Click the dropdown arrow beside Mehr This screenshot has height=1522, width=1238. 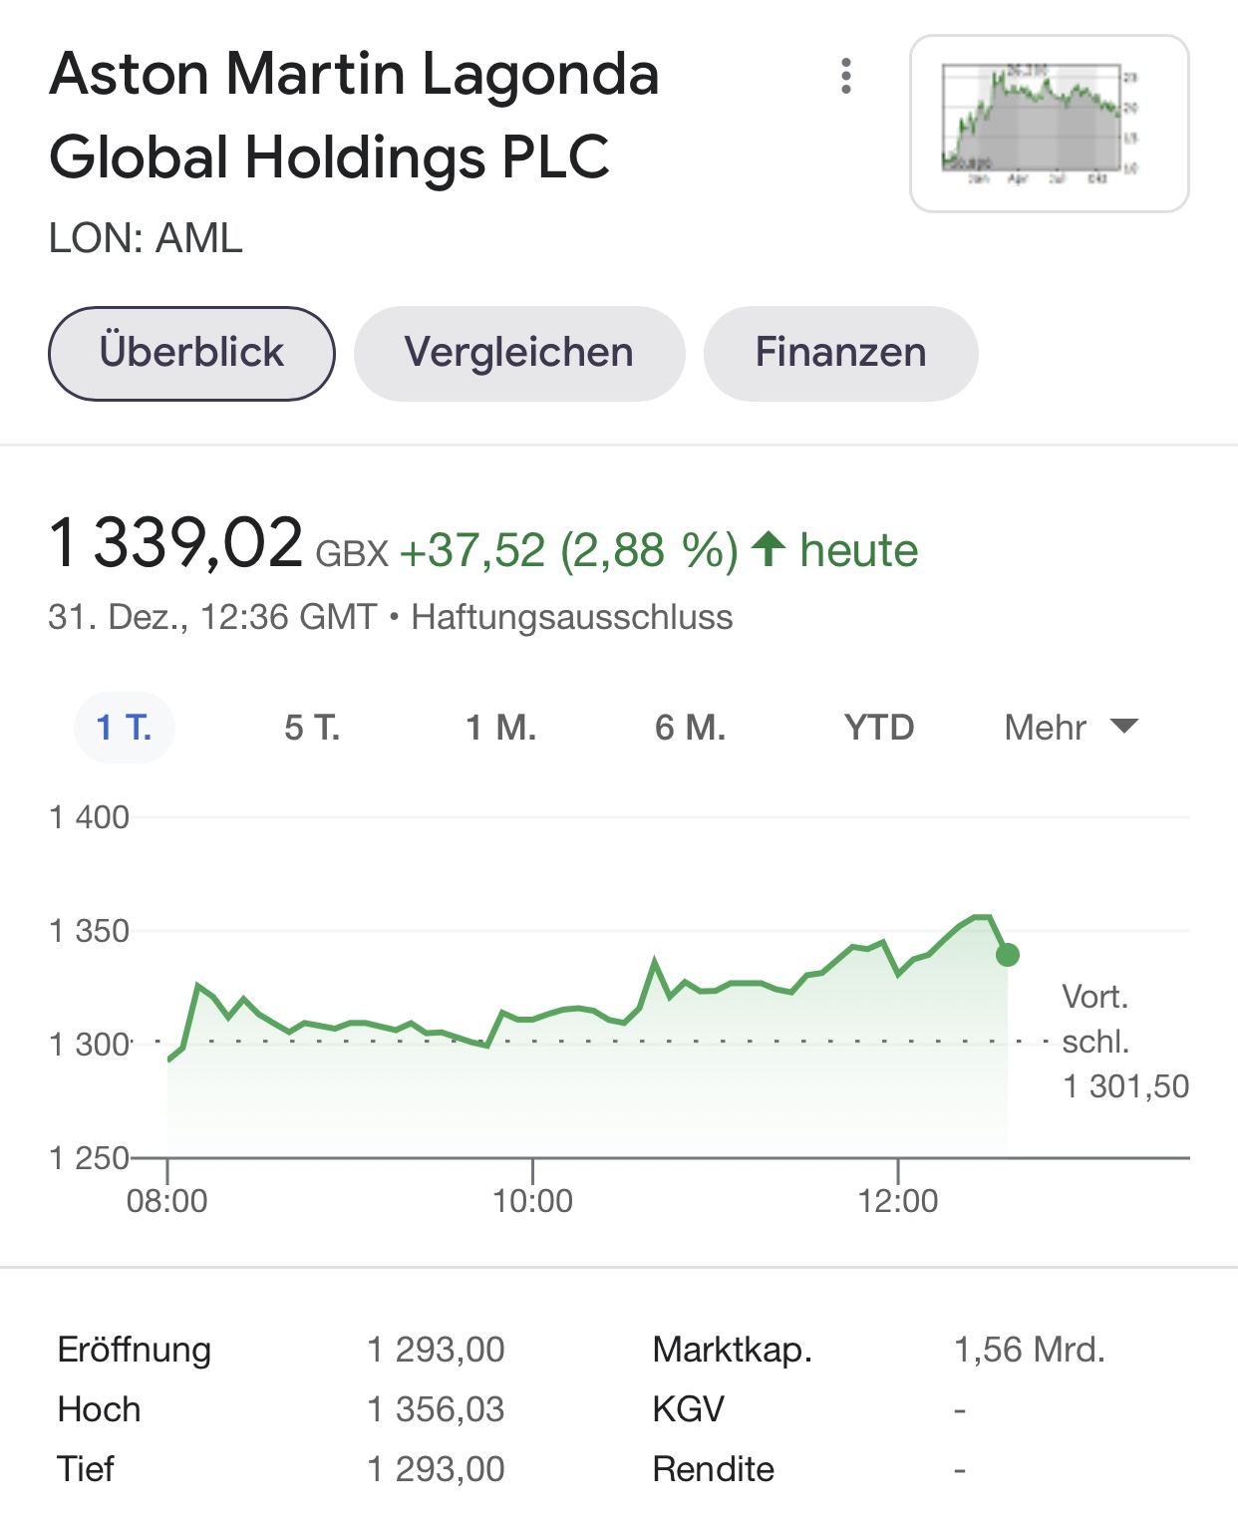1123,726
